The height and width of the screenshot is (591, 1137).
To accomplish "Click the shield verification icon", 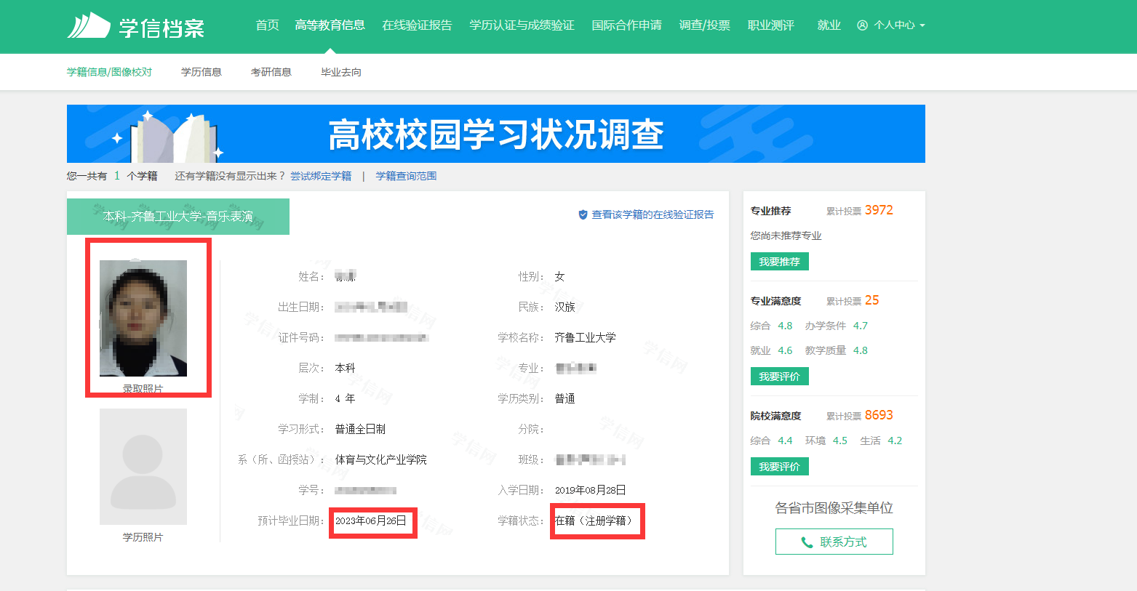I will [583, 214].
